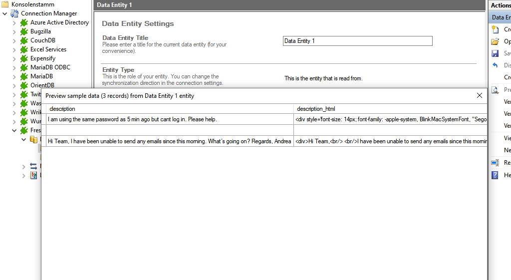
Task: Select the OrientDB connection icon
Action: point(24,85)
